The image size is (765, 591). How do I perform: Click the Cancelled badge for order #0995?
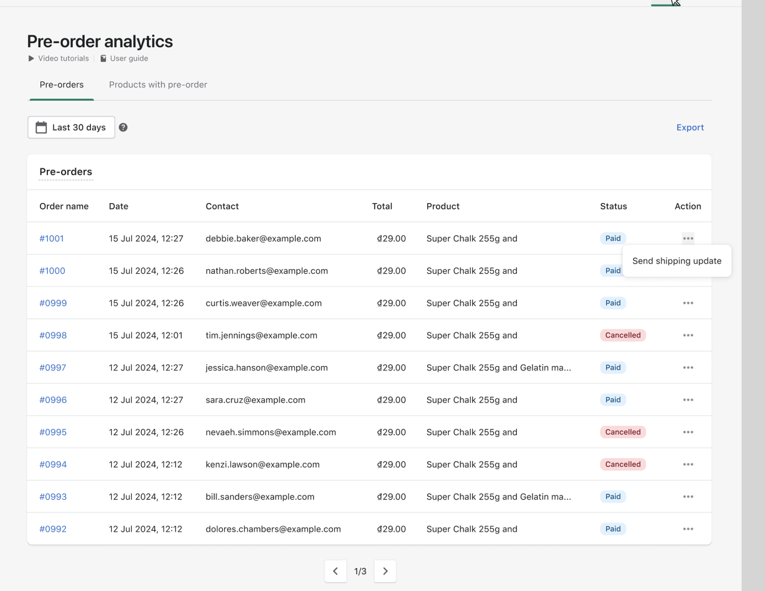click(623, 432)
